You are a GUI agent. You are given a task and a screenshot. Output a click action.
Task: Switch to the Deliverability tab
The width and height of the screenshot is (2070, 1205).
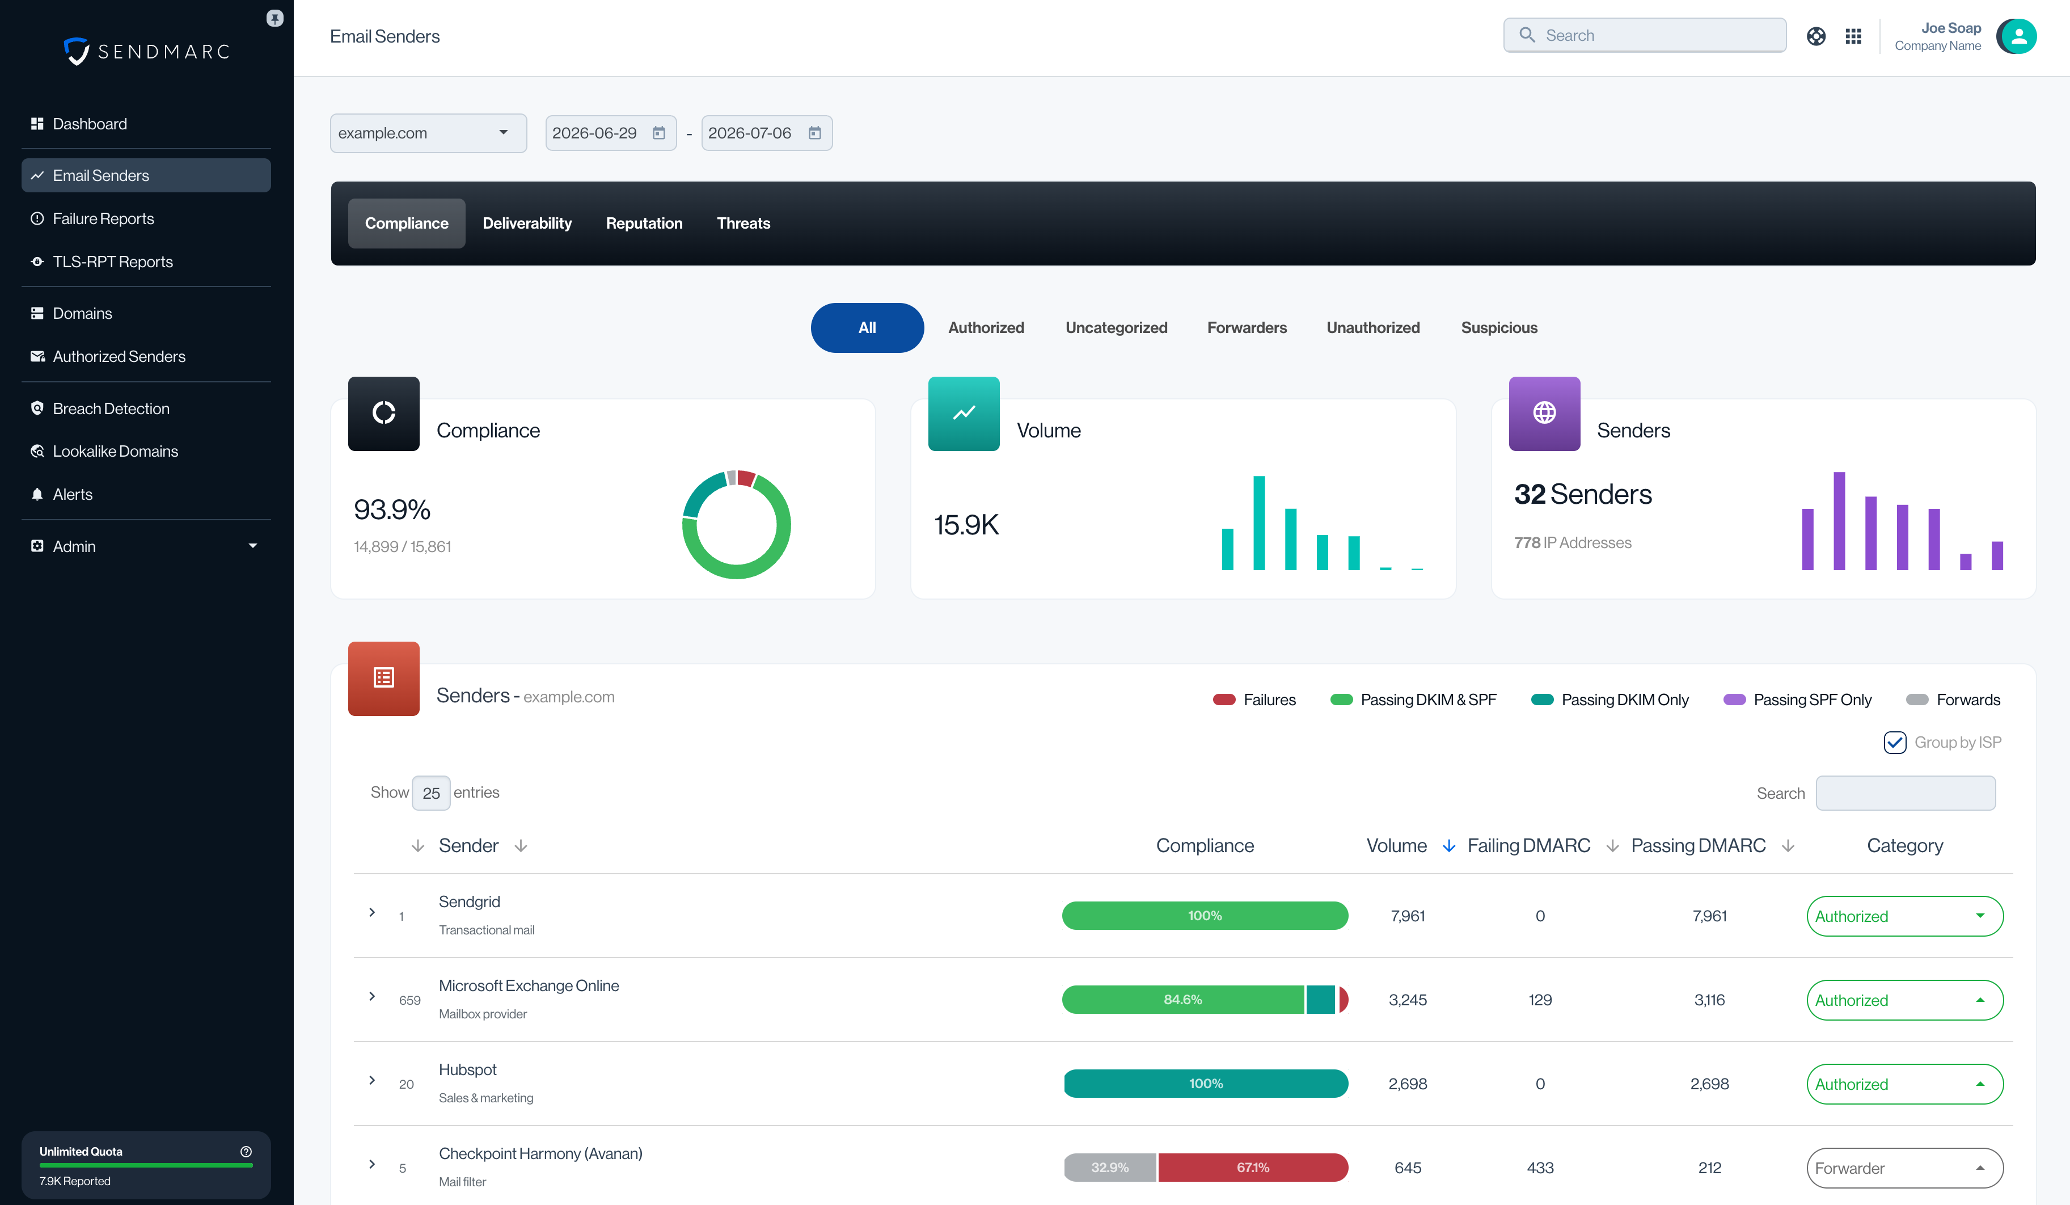527,223
